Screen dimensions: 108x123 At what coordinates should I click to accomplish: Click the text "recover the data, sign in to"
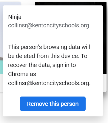[x=42, y=65]
